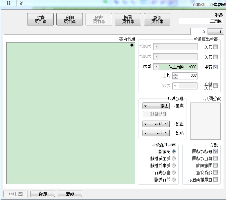Close the 编辑事件 dialog window

(9, 3)
